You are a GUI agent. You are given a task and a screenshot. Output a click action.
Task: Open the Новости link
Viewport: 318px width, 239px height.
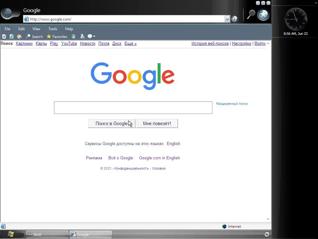(x=88, y=44)
